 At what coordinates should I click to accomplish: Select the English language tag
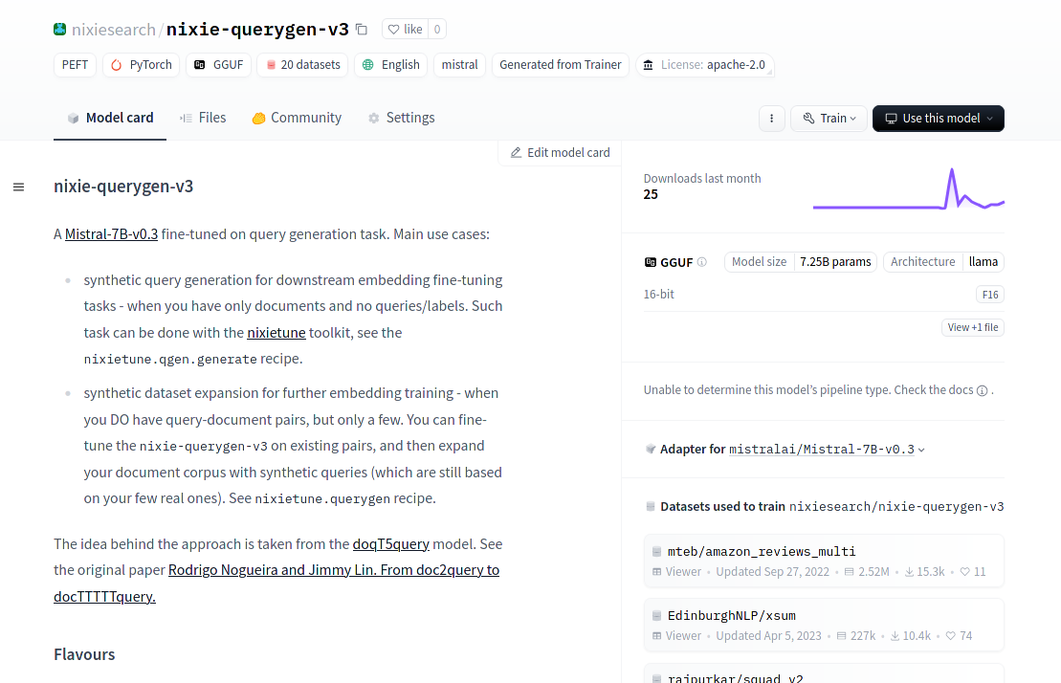pyautogui.click(x=391, y=65)
